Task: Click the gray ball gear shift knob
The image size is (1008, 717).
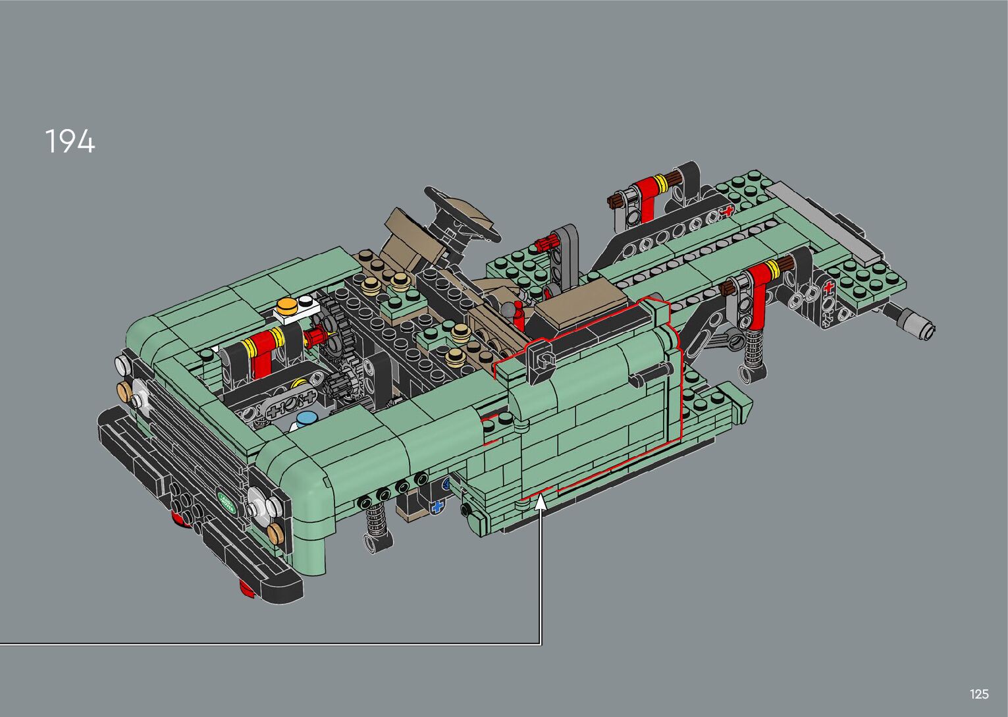Action: [508, 309]
